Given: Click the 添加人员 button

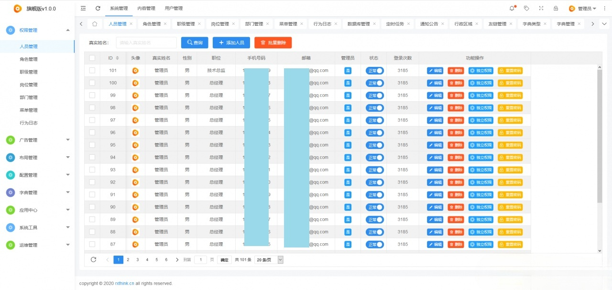Looking at the screenshot, I should pos(231,43).
